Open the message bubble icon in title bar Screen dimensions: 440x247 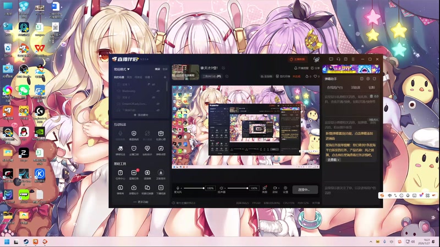coord(331,59)
